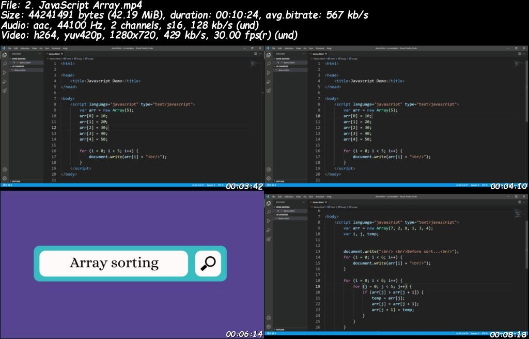
Task: Open Search icon in the 00:03:42 frame
Action: point(4,64)
